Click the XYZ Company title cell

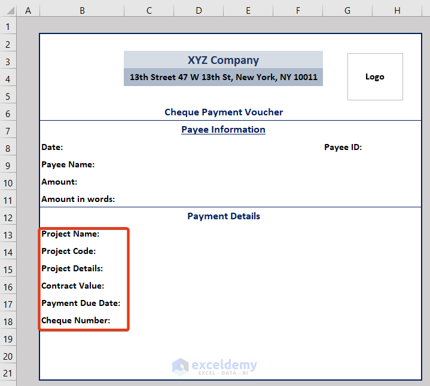coord(223,60)
